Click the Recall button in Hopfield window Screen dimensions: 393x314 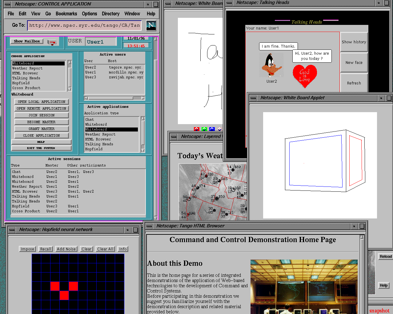point(46,249)
